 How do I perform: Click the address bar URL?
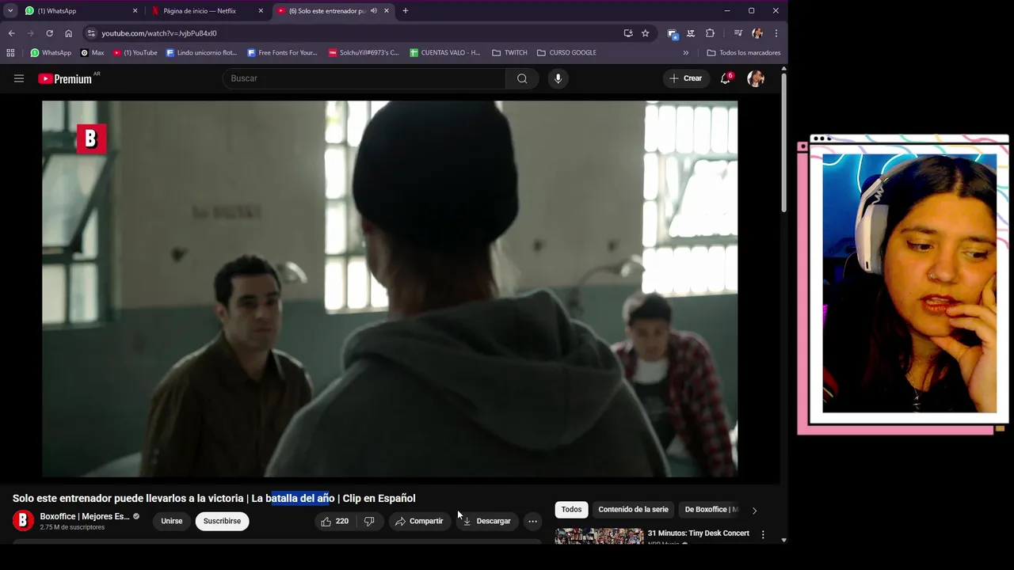(x=159, y=33)
